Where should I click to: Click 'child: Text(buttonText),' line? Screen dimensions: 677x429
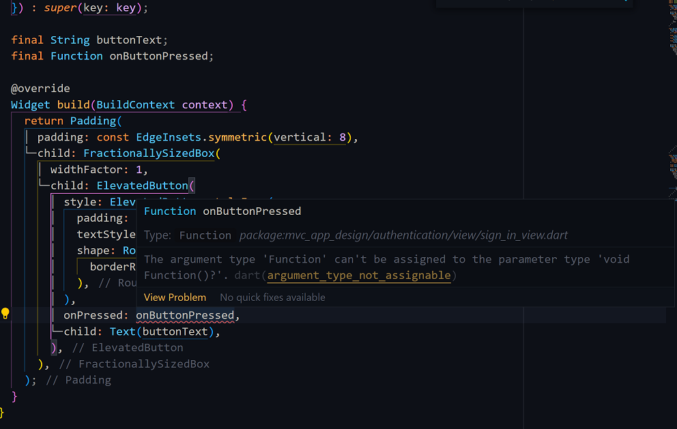point(142,331)
